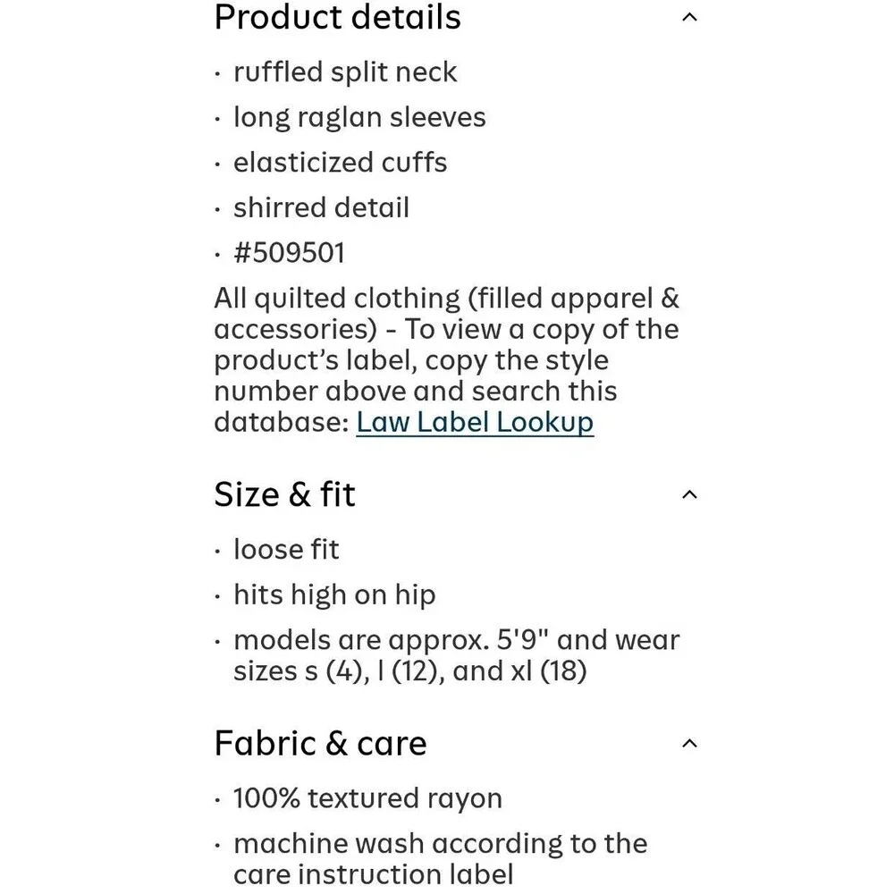Image resolution: width=894 pixels, height=894 pixels.
Task: Click the models are approx. 5'9" text
Action: coord(456,640)
